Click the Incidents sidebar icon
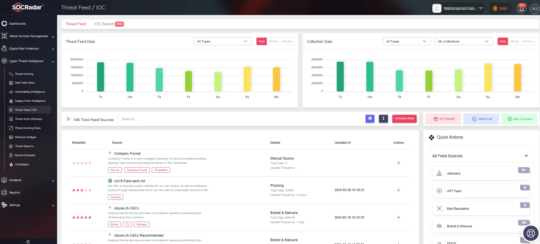This screenshot has height=244, width=540. coord(4,180)
